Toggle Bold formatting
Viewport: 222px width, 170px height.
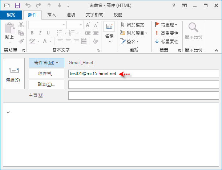click(32, 33)
